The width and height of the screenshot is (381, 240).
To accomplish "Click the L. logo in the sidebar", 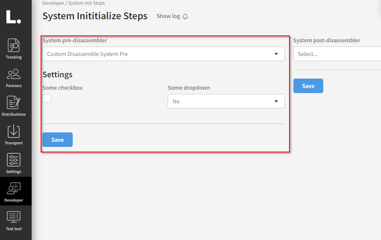I will pos(13,17).
